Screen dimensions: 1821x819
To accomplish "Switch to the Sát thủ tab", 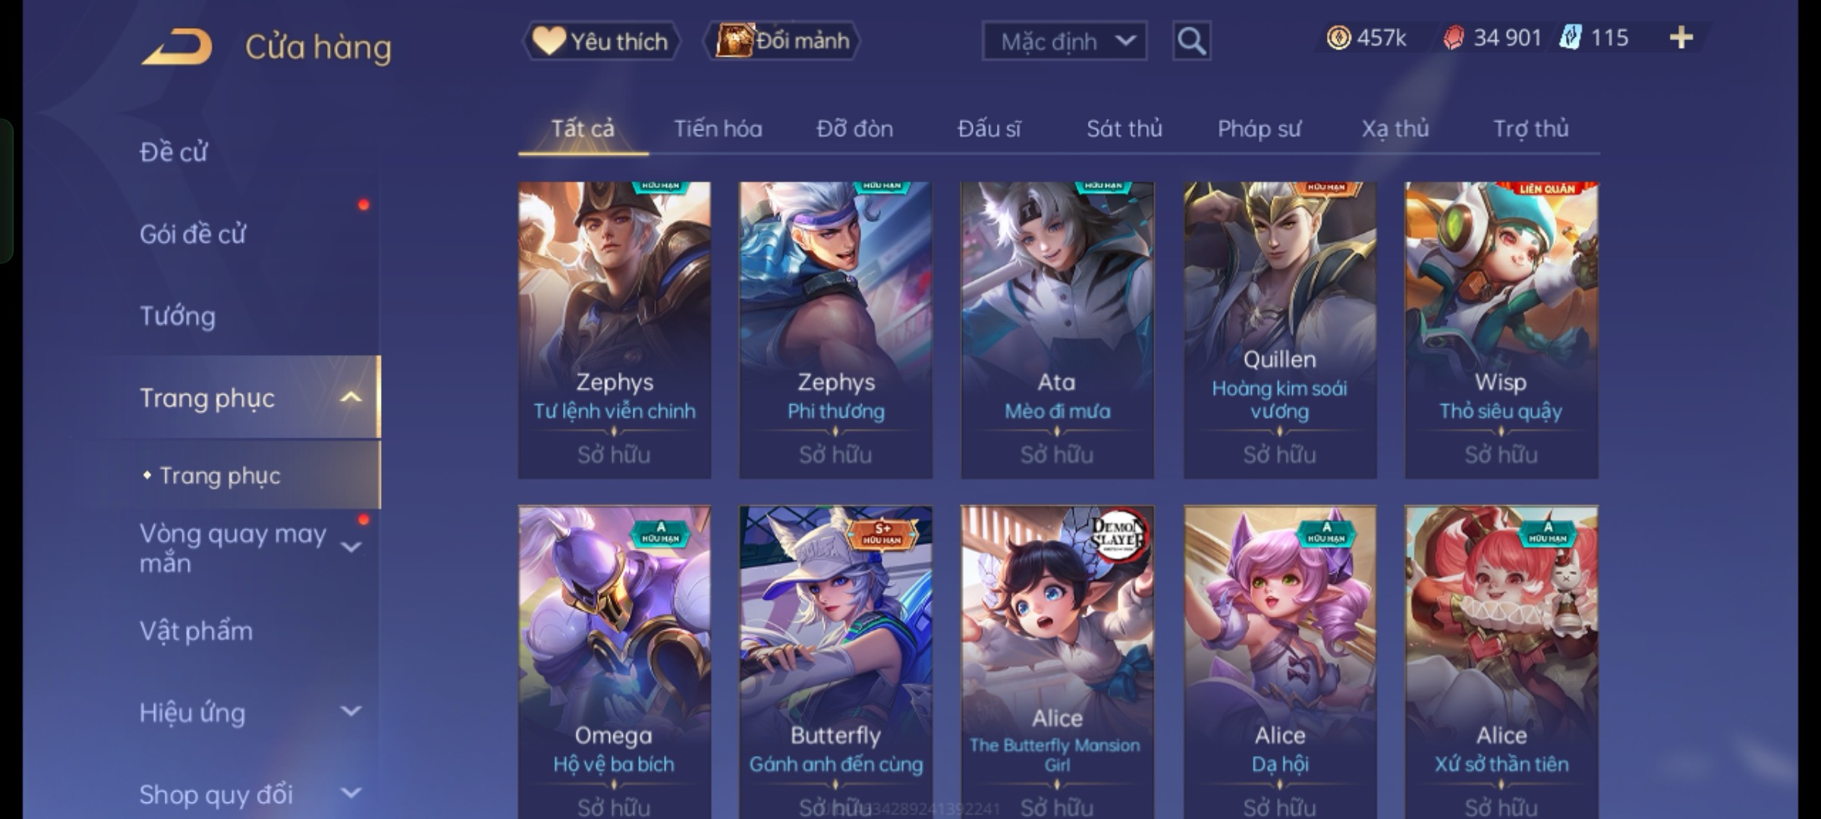I will click(x=1124, y=129).
